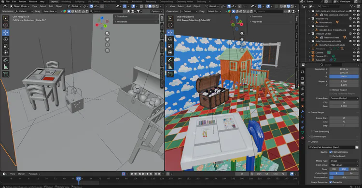Screen dimensions: 362x188
Task: Select the Rotate tool in left viewport
Action: tap(6, 39)
